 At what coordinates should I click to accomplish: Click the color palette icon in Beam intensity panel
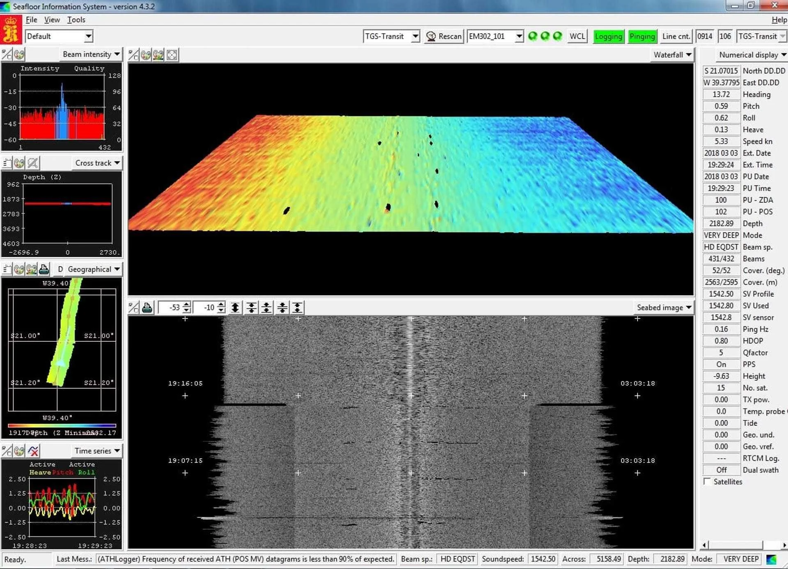[x=19, y=54]
